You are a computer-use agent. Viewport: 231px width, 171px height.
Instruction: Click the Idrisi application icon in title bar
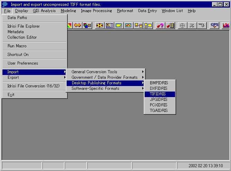(5, 4)
